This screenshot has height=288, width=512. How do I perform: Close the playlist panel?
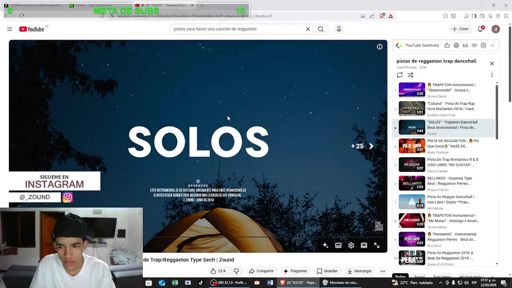pos(492,64)
